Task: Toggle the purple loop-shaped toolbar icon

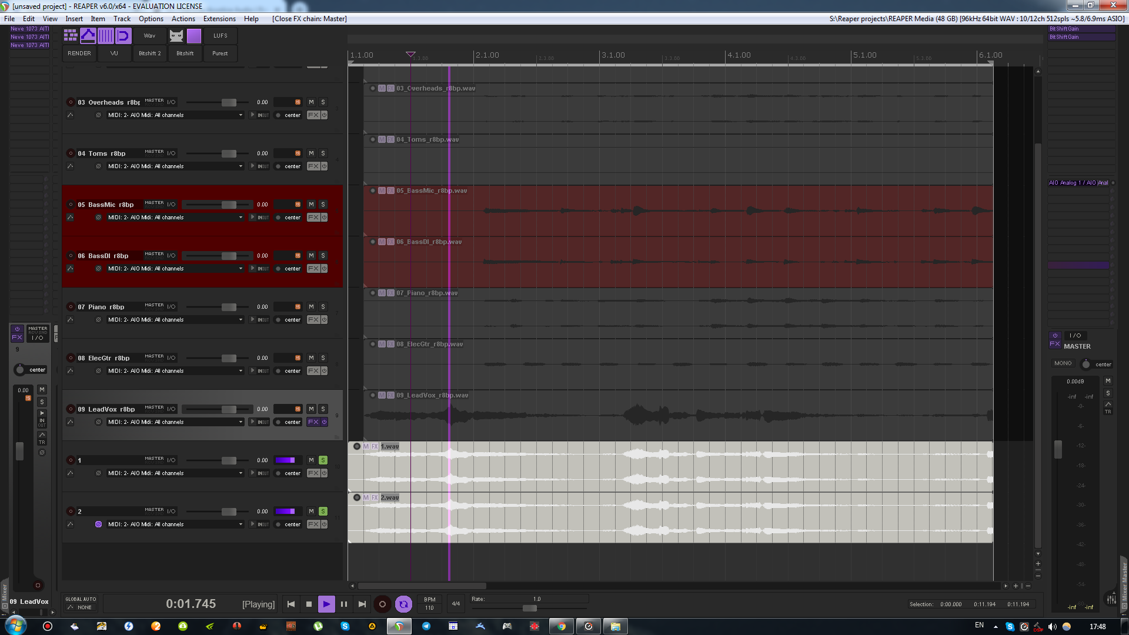Action: 123,36
